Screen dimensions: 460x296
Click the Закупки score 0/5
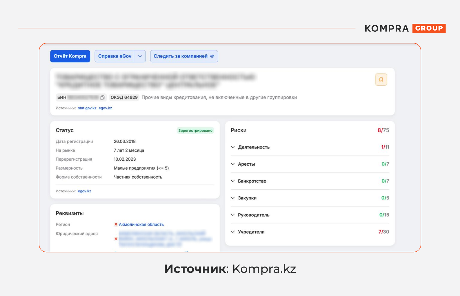point(385,198)
